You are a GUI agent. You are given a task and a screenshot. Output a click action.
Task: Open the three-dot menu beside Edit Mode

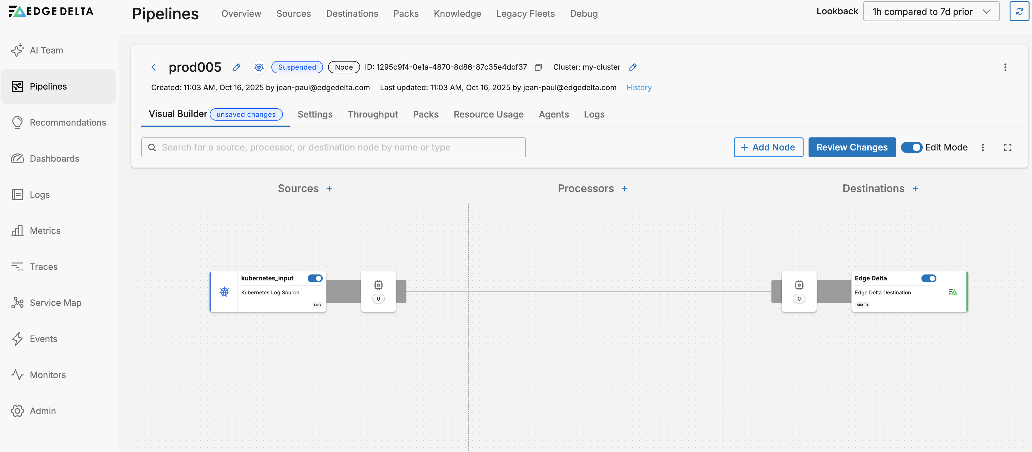click(982, 148)
